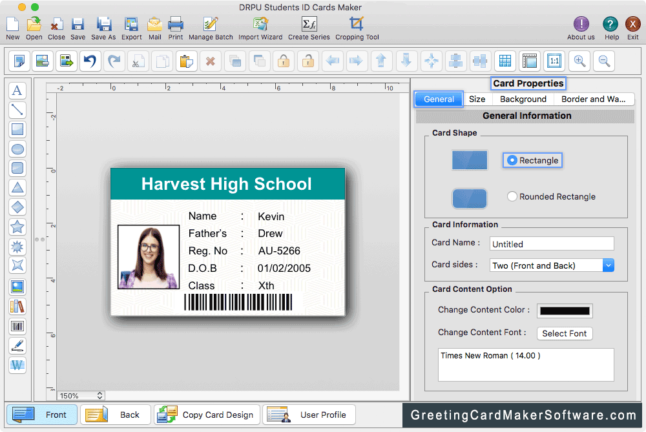The image size is (646, 432).
Task: Select the Triangle shape tool
Action: pos(17,188)
